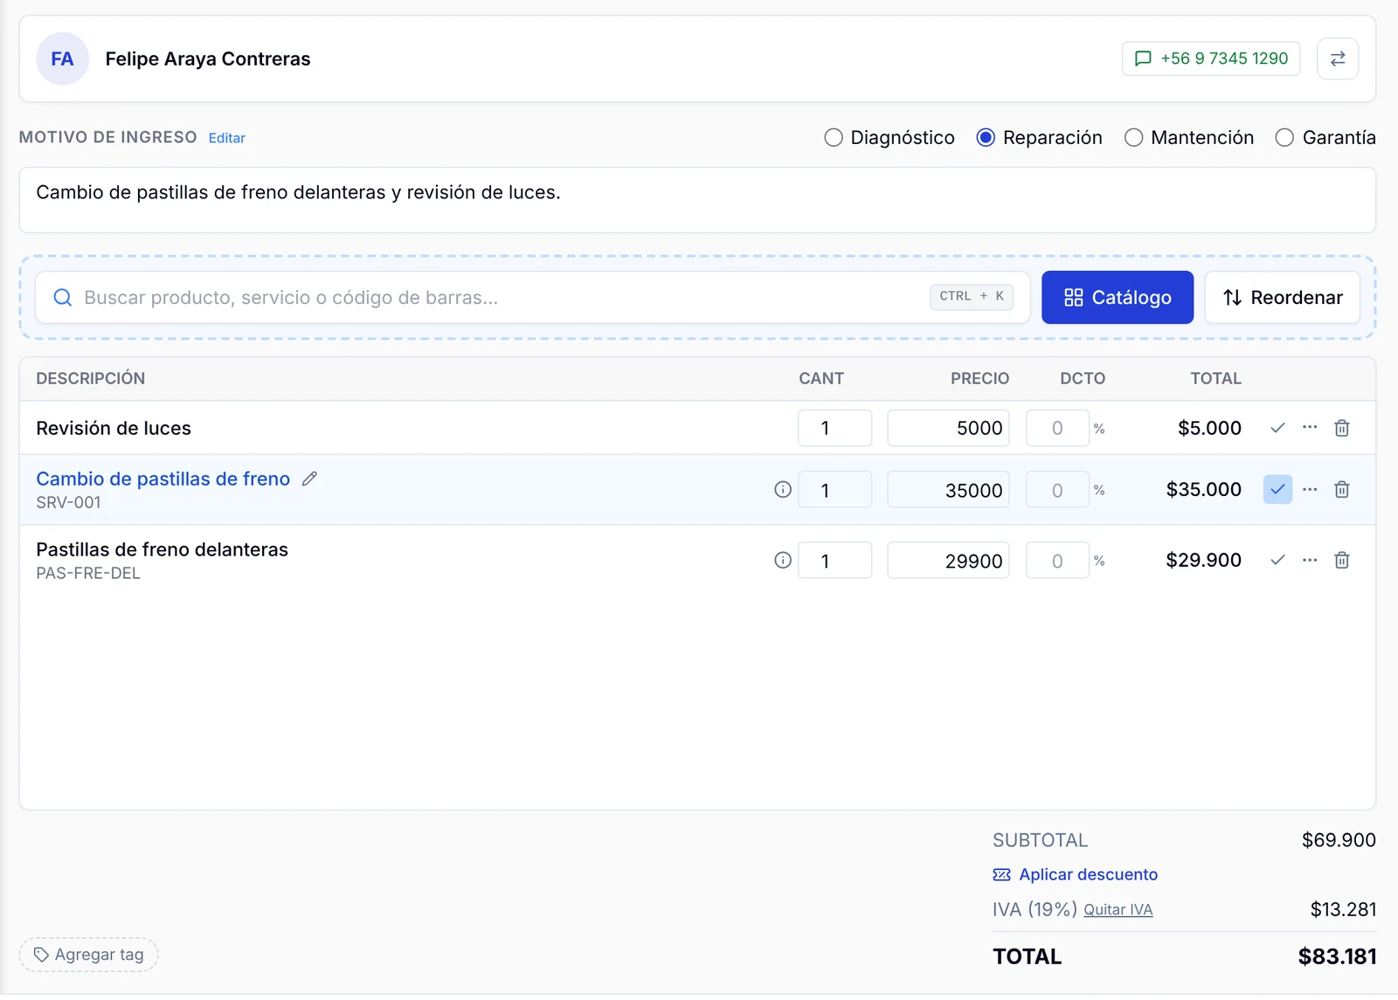
Task: Delete the Cambio de pastillas de freno row
Action: [x=1342, y=489]
